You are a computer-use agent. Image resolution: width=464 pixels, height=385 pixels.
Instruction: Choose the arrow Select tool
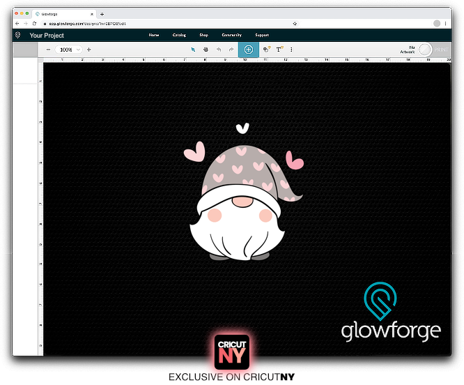coord(193,50)
